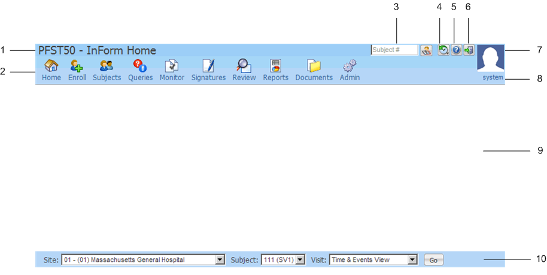This screenshot has height=275, width=547.
Task: Click the system user name link
Action: tap(493, 77)
